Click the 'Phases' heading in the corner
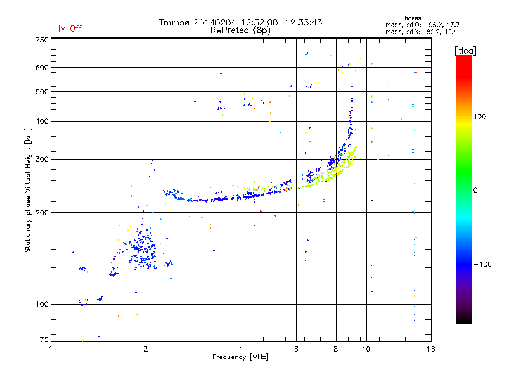This screenshot has height=380, width=507. click(x=410, y=18)
